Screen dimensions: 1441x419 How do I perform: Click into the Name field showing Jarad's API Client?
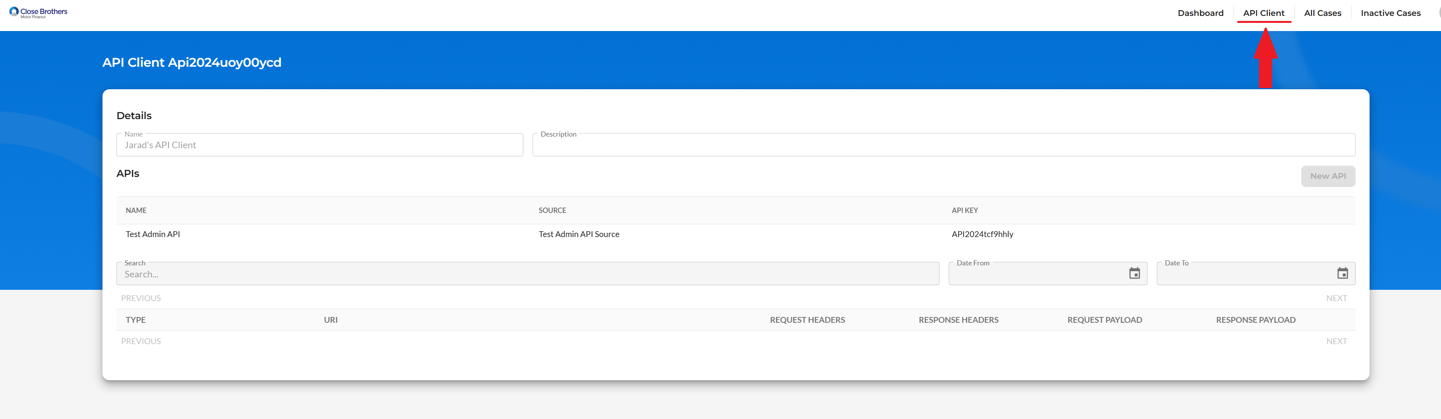319,145
